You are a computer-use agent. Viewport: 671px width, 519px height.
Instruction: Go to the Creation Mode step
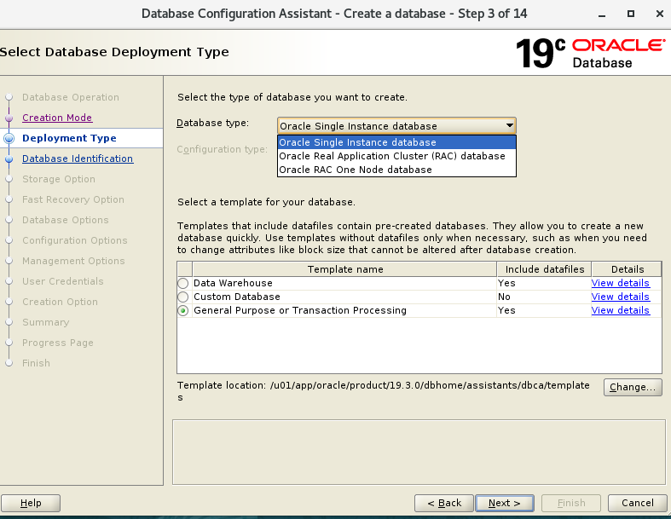(57, 118)
